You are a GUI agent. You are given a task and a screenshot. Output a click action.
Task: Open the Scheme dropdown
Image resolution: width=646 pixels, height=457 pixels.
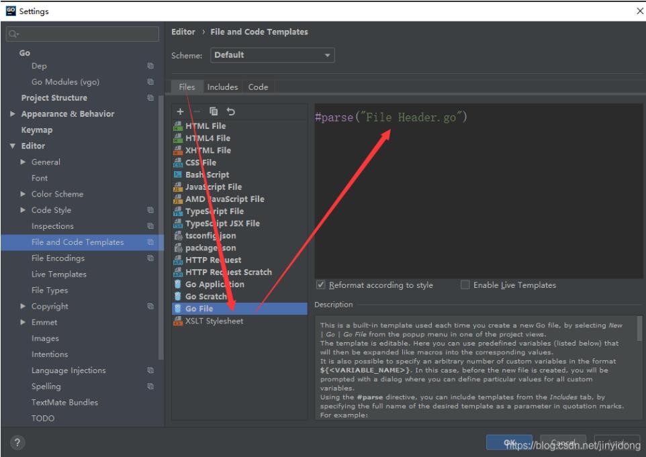tap(272, 55)
